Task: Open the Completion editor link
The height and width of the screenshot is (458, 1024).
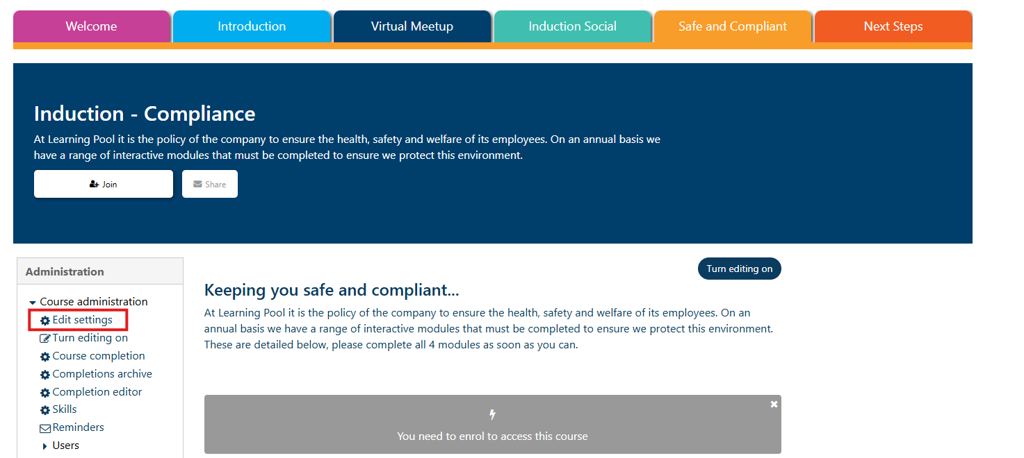Action: [x=97, y=392]
